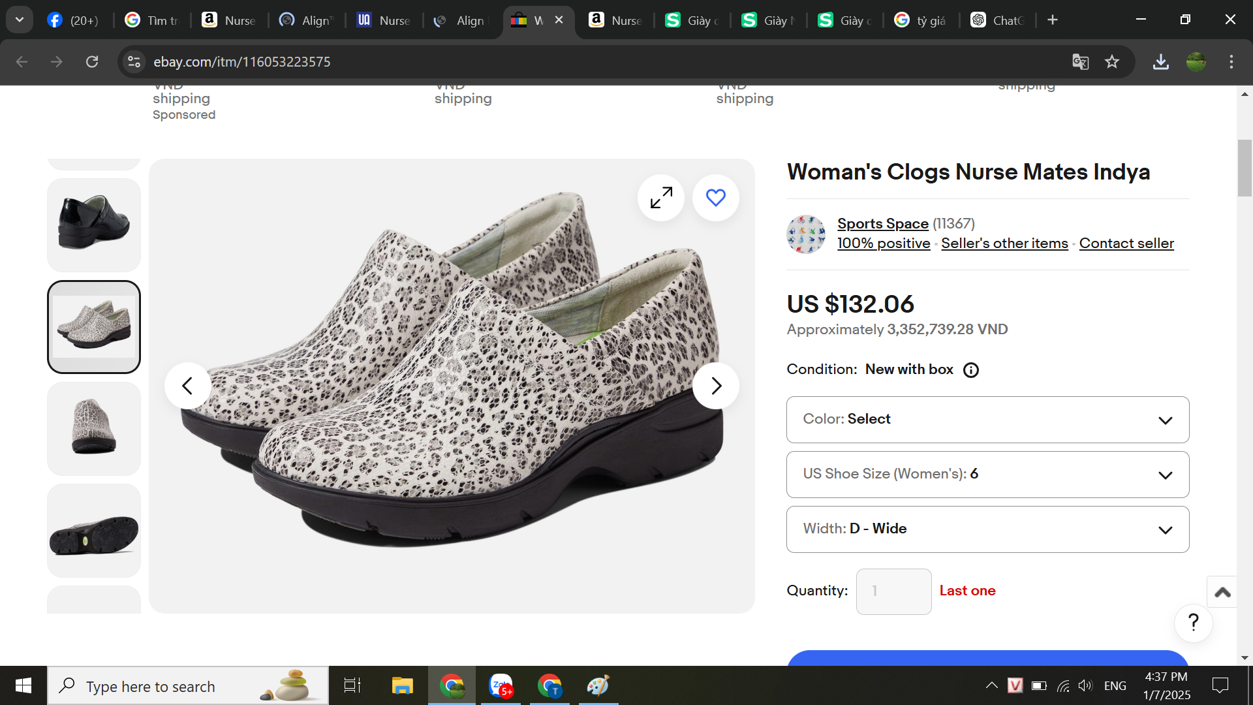This screenshot has width=1253, height=705.
Task: Open the Width dropdown
Action: (987, 529)
